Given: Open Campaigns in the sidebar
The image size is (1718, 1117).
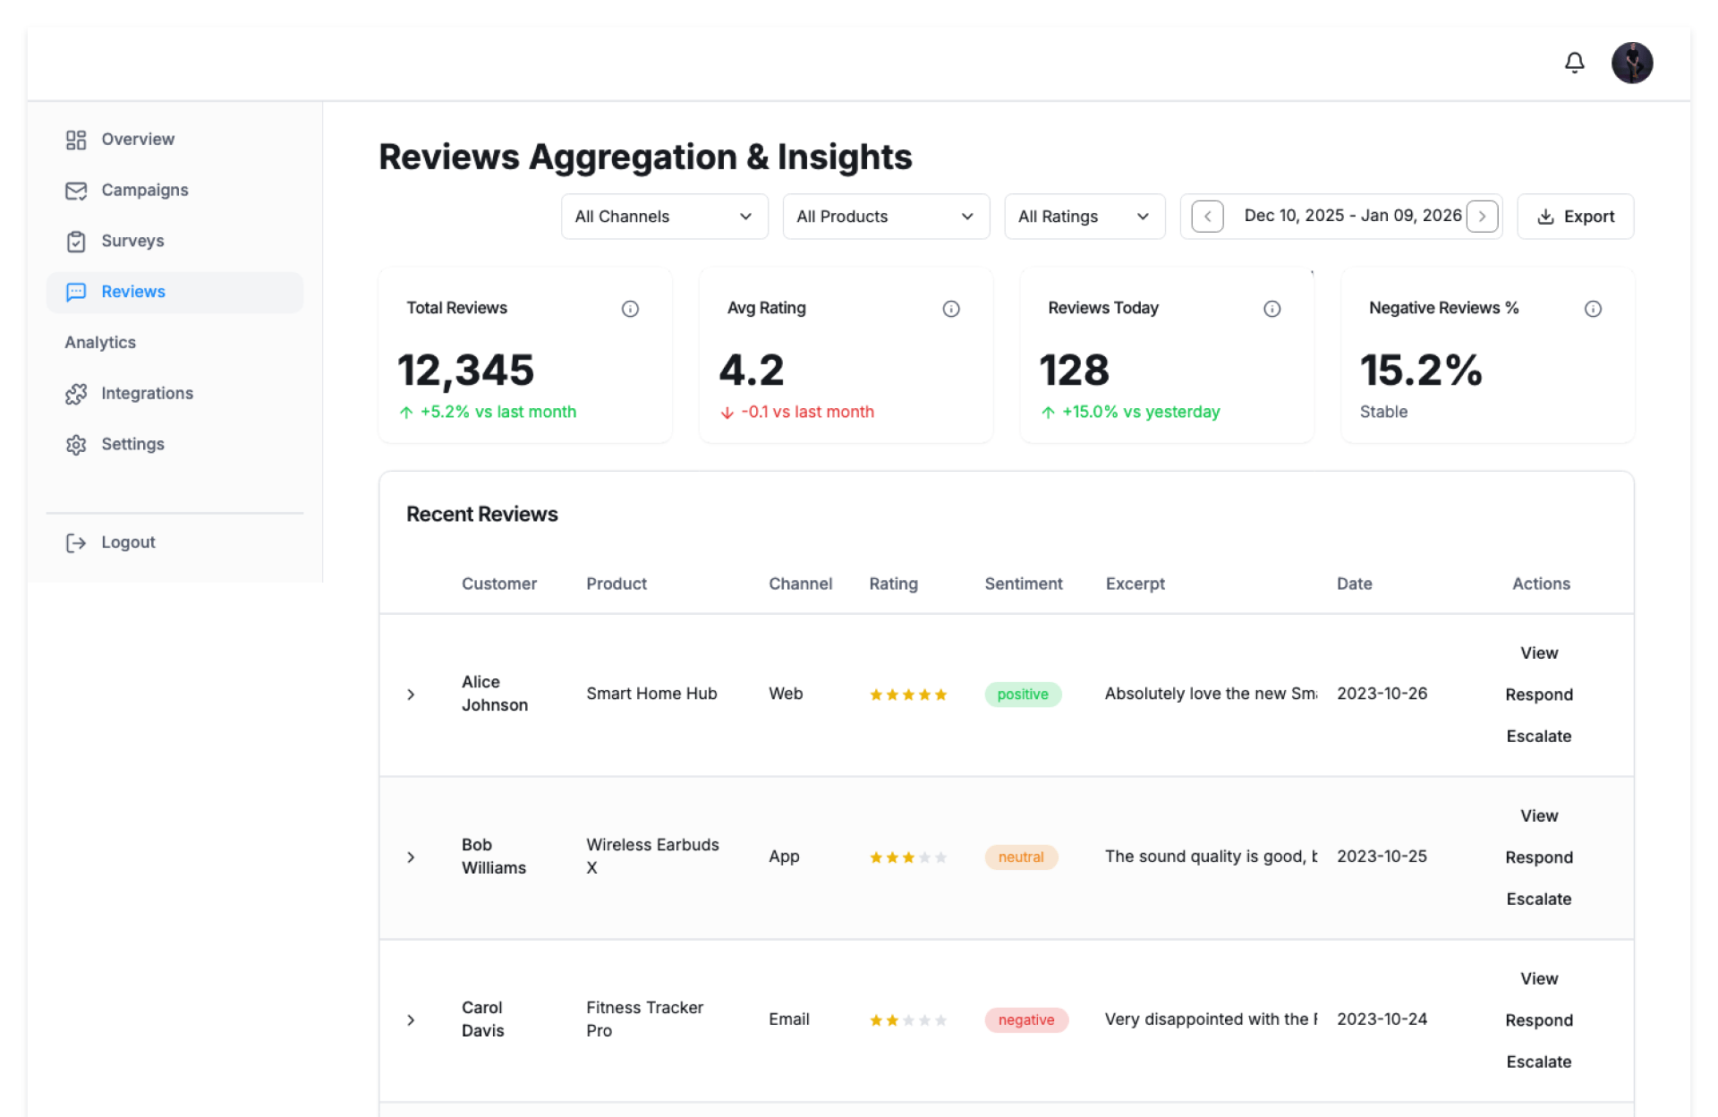Looking at the screenshot, I should [144, 190].
